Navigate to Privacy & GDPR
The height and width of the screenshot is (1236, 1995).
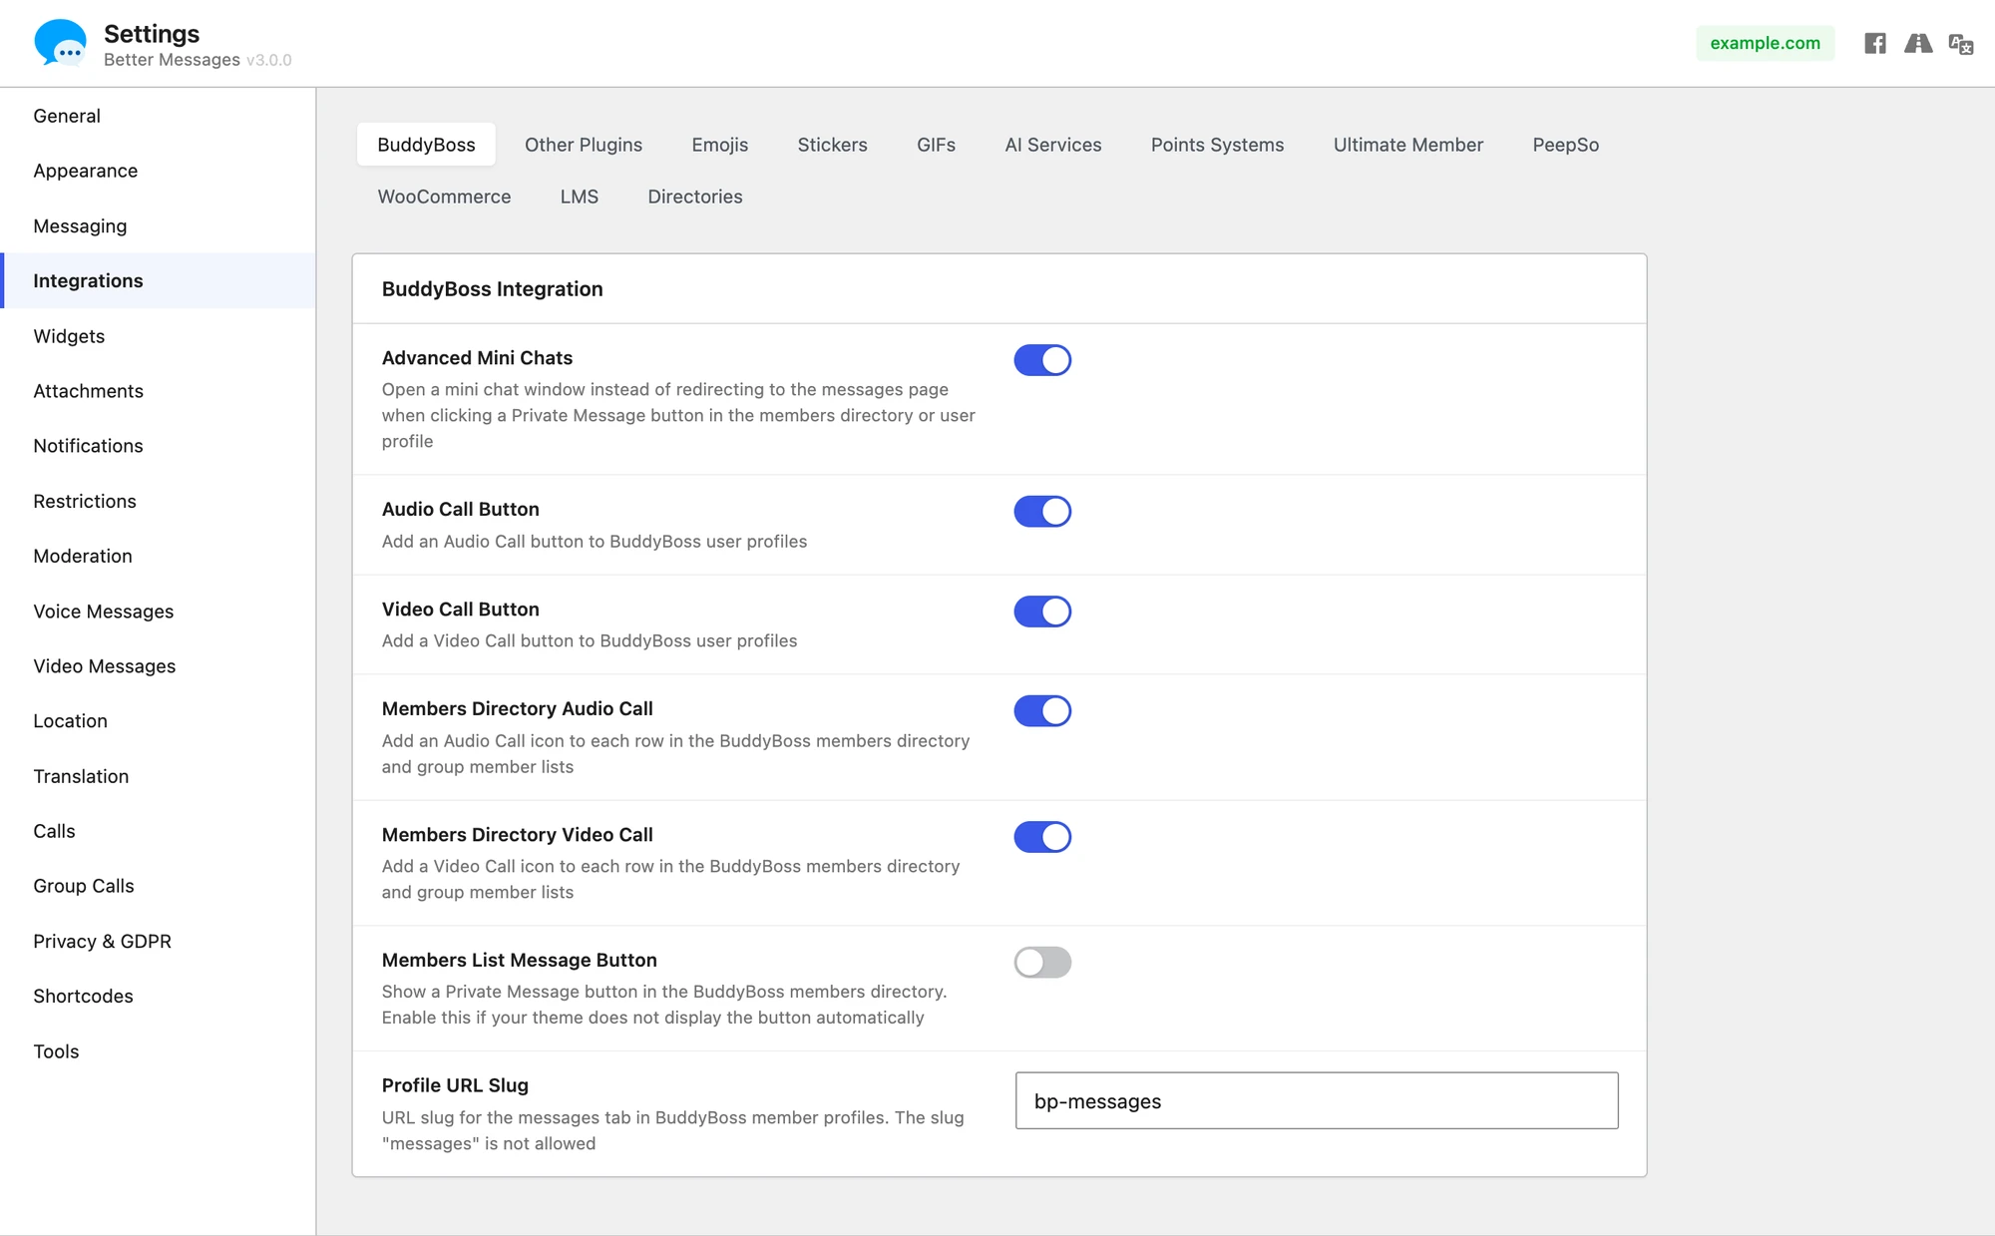(158, 942)
